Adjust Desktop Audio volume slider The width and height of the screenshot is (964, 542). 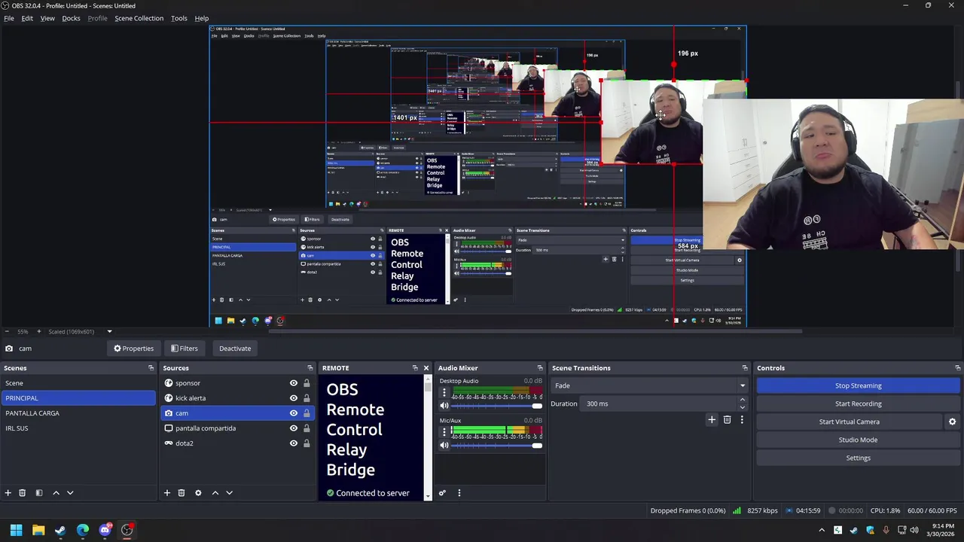pyautogui.click(x=496, y=406)
